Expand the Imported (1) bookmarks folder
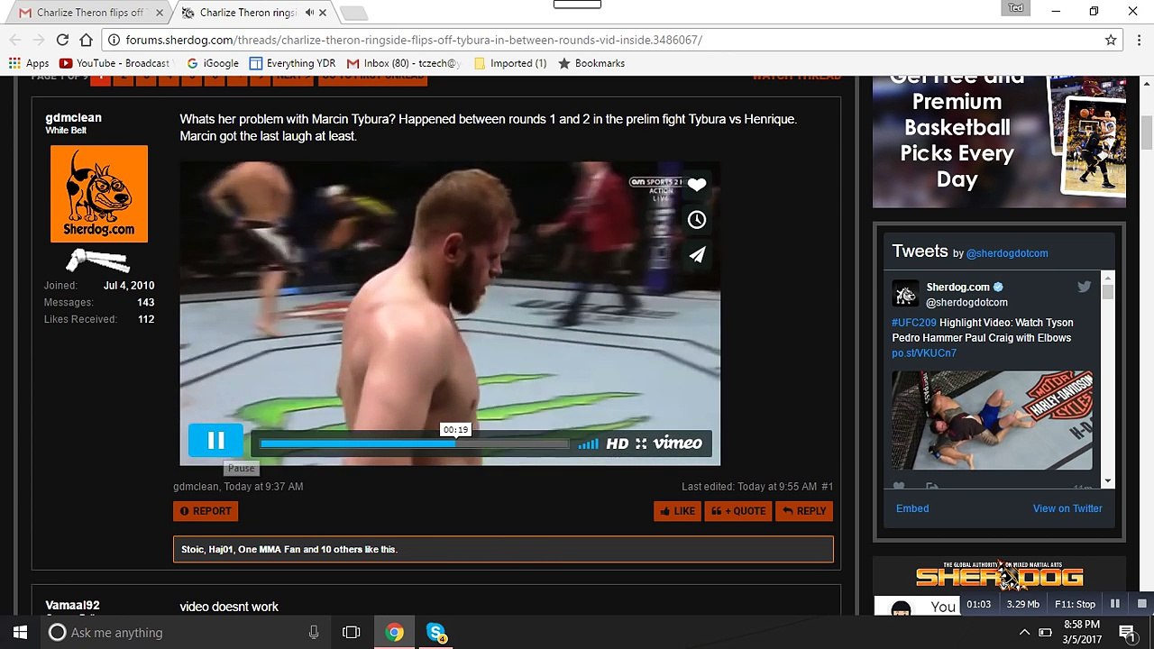Viewport: 1154px width, 649px height. tap(509, 63)
